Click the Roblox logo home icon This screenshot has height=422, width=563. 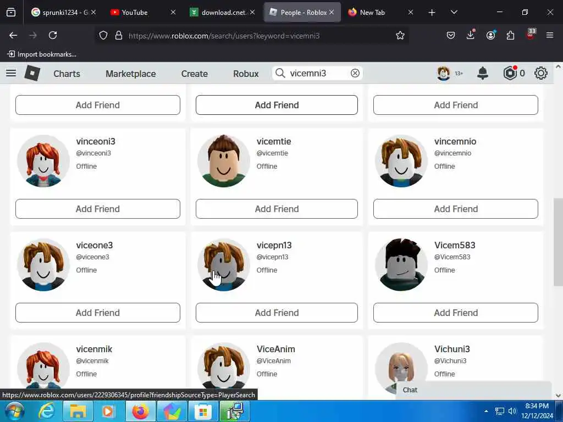pos(32,73)
